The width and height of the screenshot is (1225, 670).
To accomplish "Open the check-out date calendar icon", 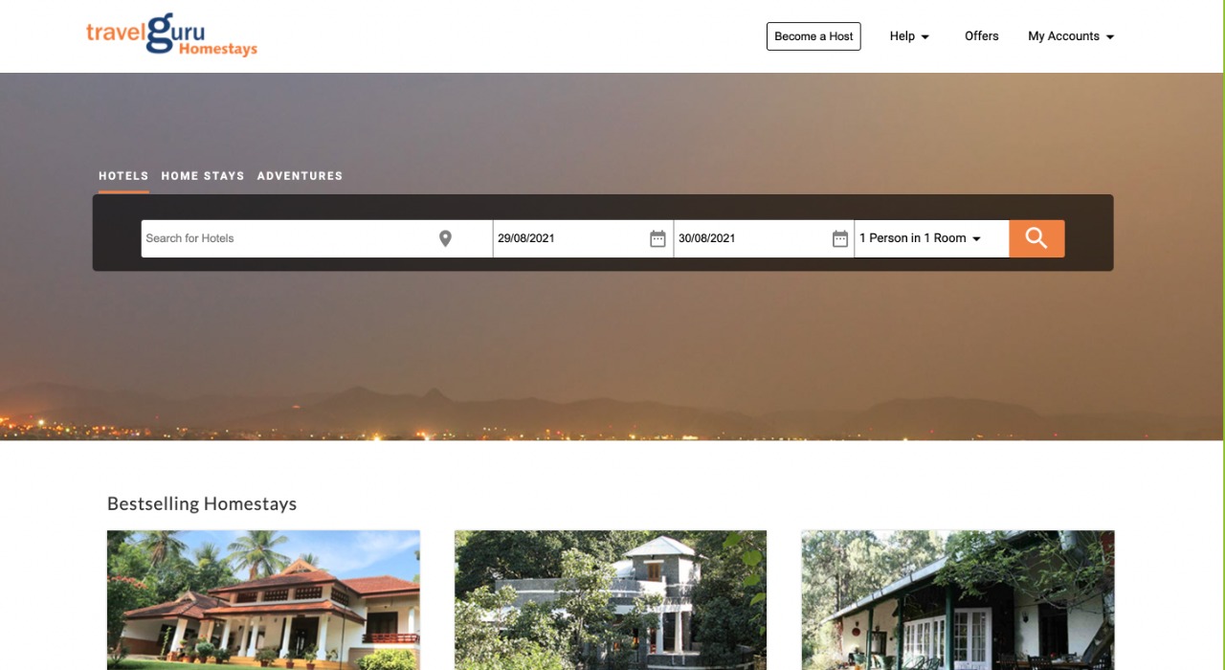I will point(840,239).
